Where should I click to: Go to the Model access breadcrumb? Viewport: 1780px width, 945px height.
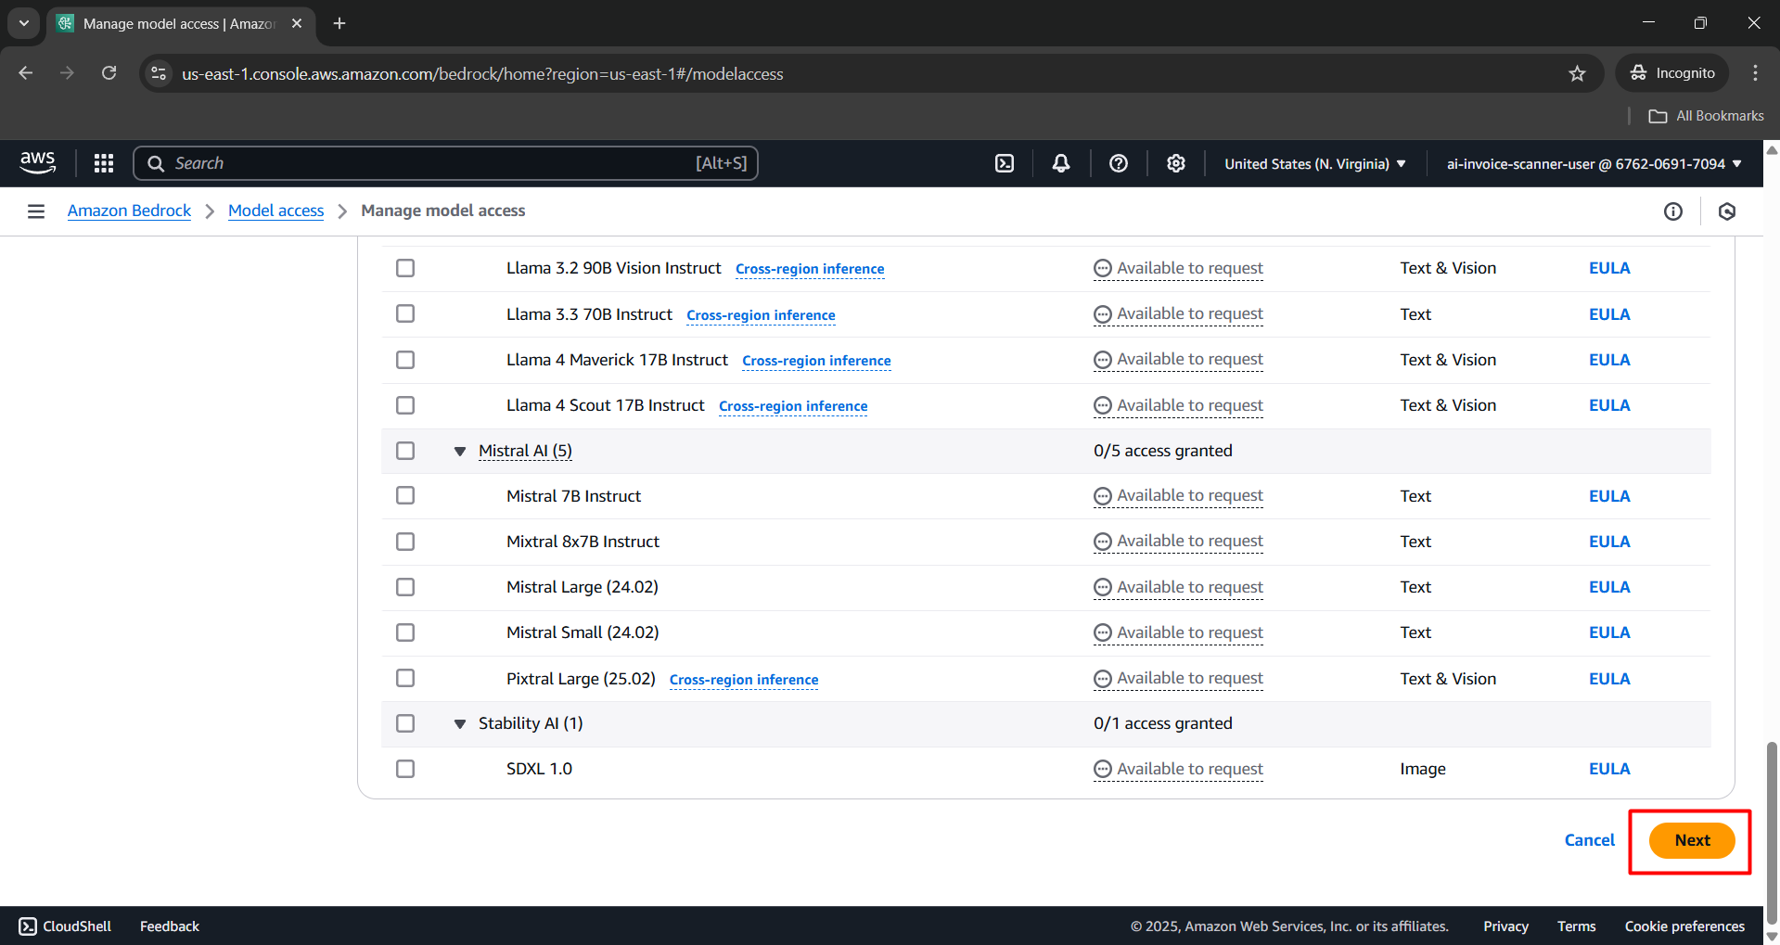coord(275,211)
